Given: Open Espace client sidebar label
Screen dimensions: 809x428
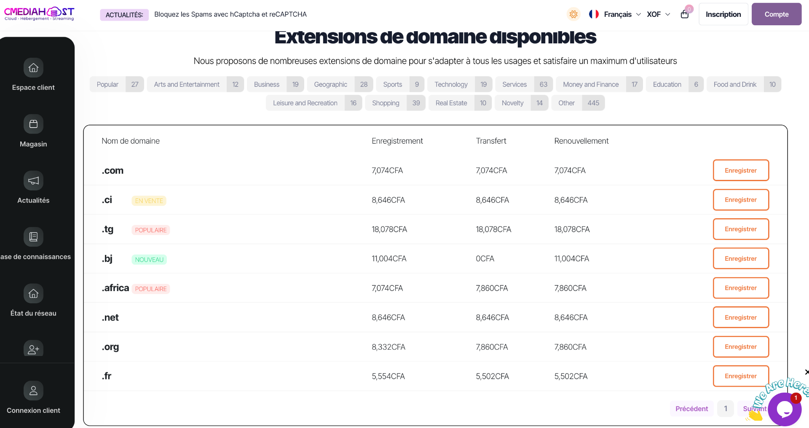Looking at the screenshot, I should click(x=33, y=88).
